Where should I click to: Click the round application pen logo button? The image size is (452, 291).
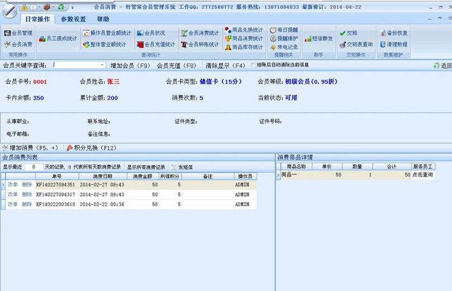pyautogui.click(x=10, y=11)
